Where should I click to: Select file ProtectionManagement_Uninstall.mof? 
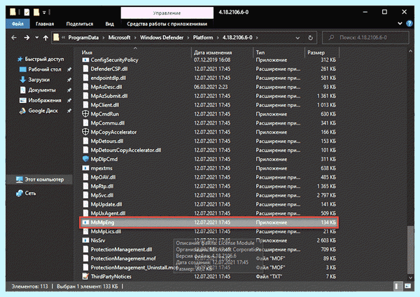[134, 268]
